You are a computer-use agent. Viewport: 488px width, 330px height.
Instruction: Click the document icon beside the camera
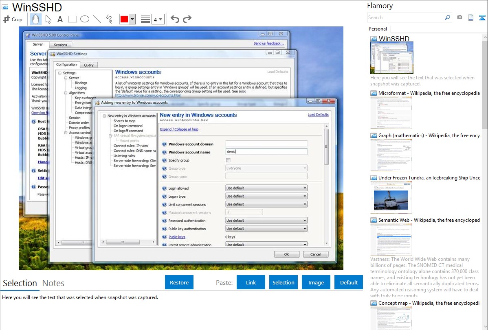(471, 17)
